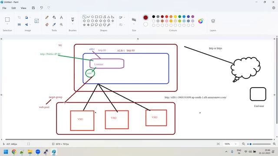
Task: Select the Line shape
Action: click(84, 17)
